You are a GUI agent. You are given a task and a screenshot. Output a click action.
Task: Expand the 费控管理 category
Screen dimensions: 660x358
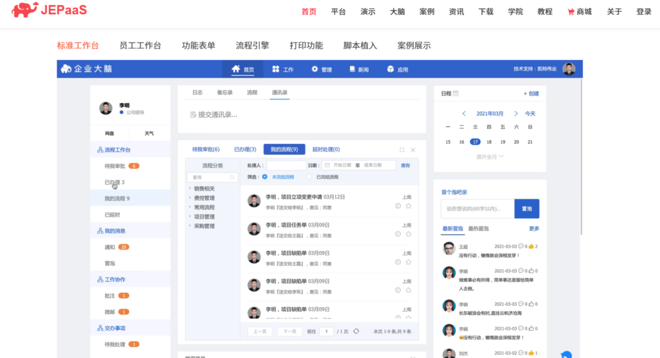[x=190, y=197]
